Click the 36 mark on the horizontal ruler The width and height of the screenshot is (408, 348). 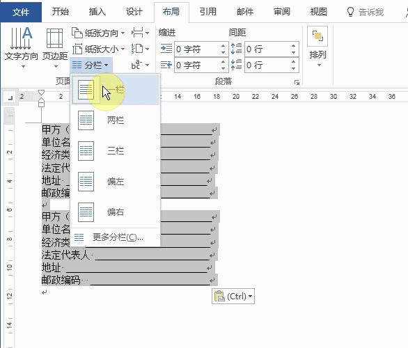pyautogui.click(x=391, y=97)
